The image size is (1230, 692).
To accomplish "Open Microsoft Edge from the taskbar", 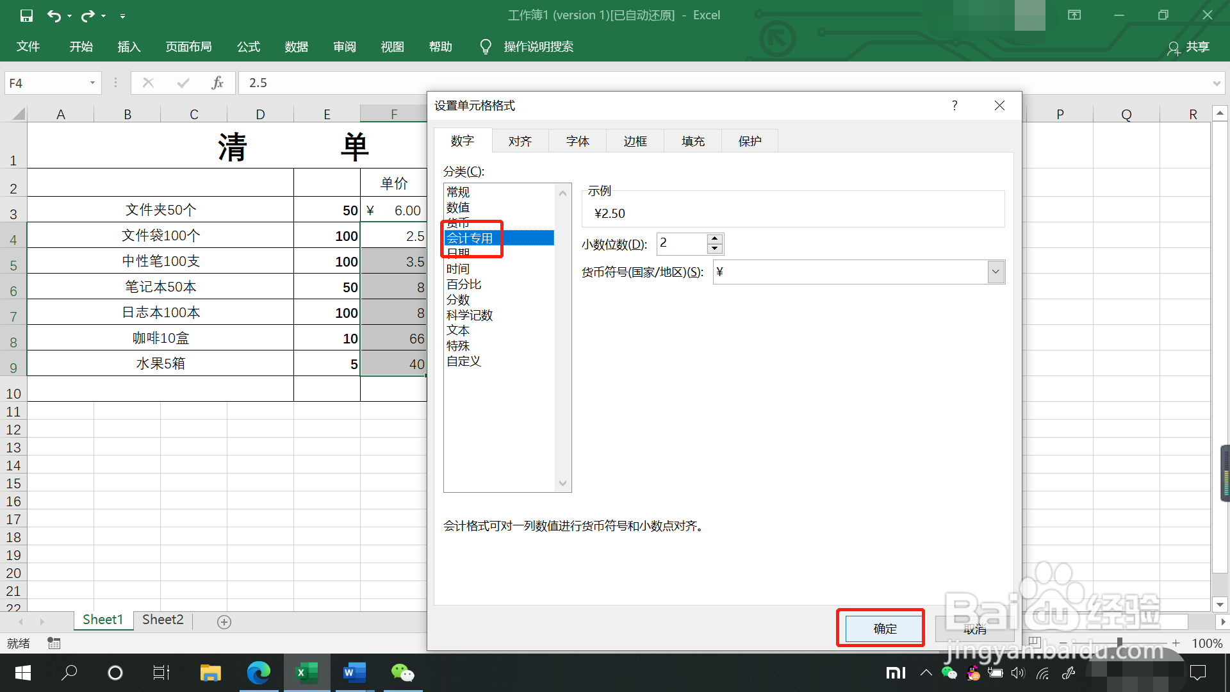I will pos(259,673).
